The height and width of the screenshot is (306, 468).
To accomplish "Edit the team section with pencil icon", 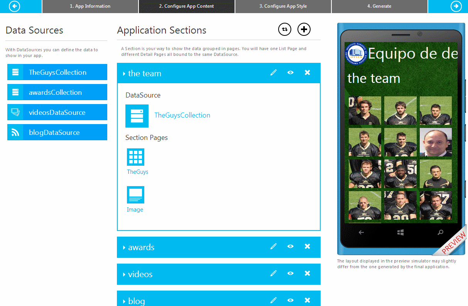I will pyautogui.click(x=274, y=73).
